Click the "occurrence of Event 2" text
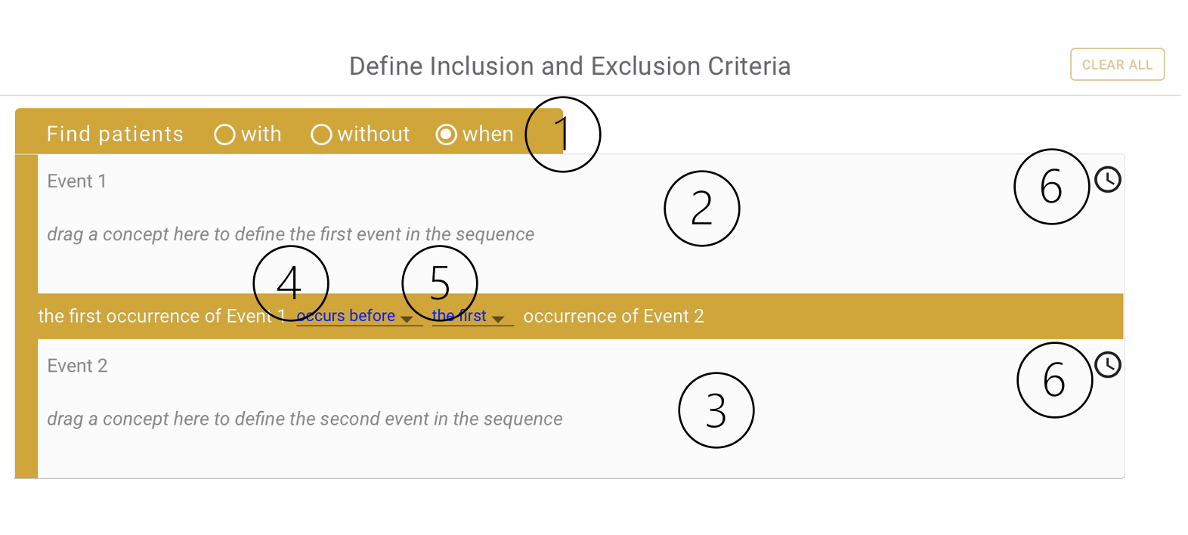This screenshot has height=535, width=1188. click(x=613, y=317)
